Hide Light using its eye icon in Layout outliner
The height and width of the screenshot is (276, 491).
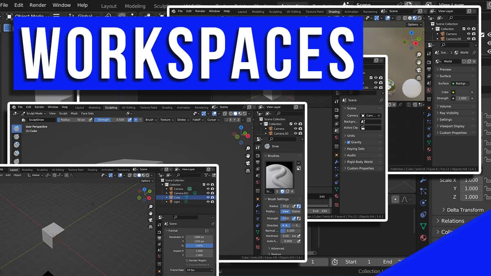pyautogui.click(x=208, y=202)
